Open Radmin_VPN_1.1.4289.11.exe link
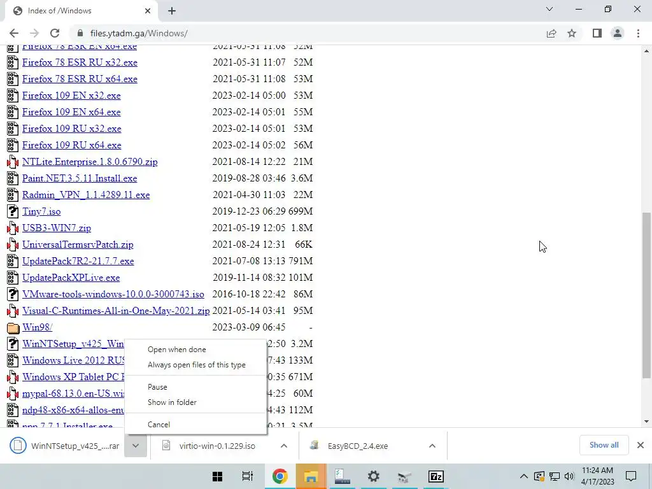Viewport: 652px width, 489px height. click(x=86, y=195)
